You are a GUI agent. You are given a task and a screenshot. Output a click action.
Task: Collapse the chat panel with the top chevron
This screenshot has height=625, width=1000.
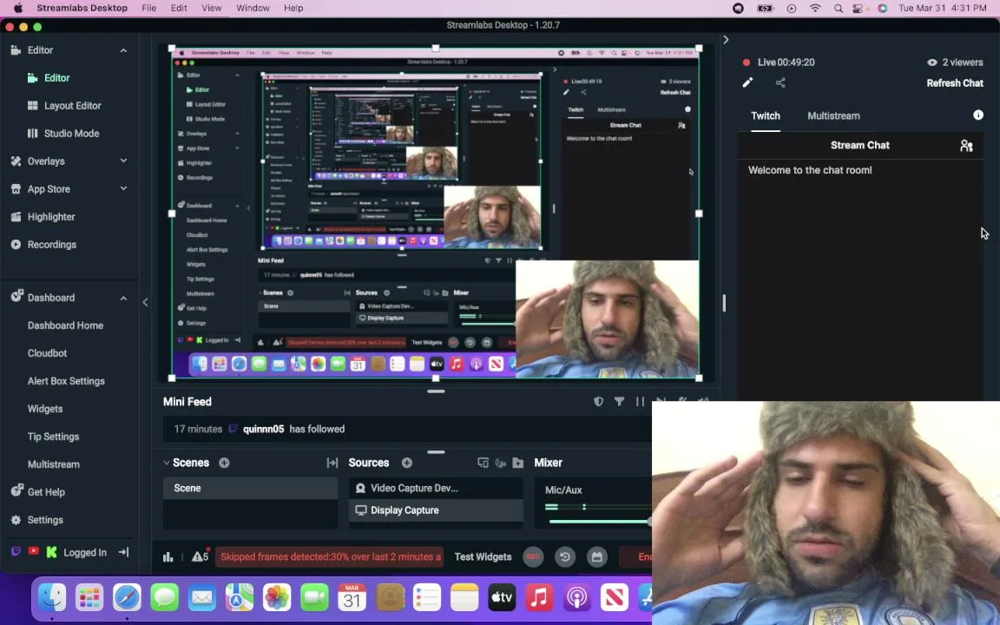pos(726,40)
